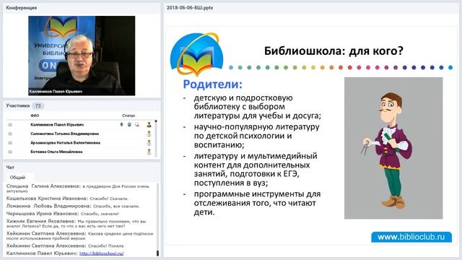Click the Конференция panel header
This screenshot has height=260, width=462.
82,8
